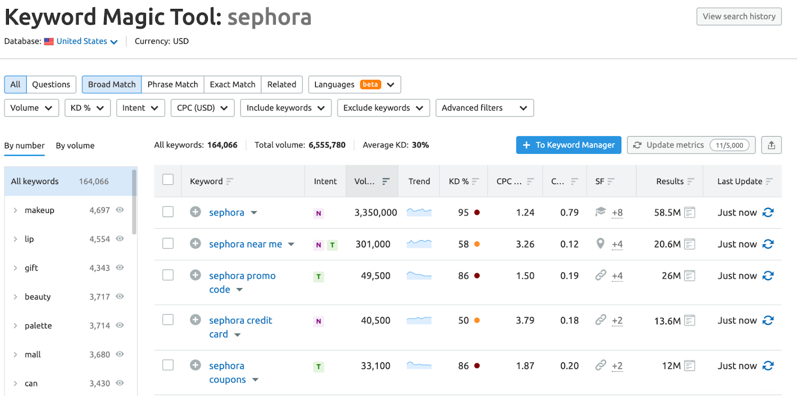Switch to the Phrase Match tab
The height and width of the screenshot is (396, 797).
click(x=172, y=85)
